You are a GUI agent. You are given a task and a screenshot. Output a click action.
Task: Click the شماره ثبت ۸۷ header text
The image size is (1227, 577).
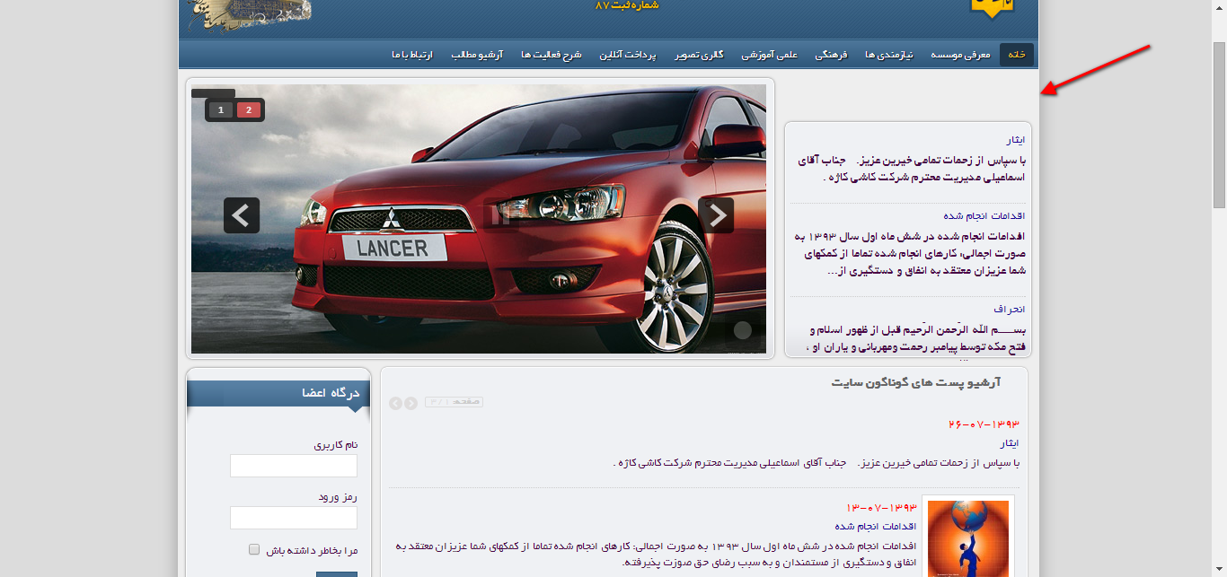[627, 5]
